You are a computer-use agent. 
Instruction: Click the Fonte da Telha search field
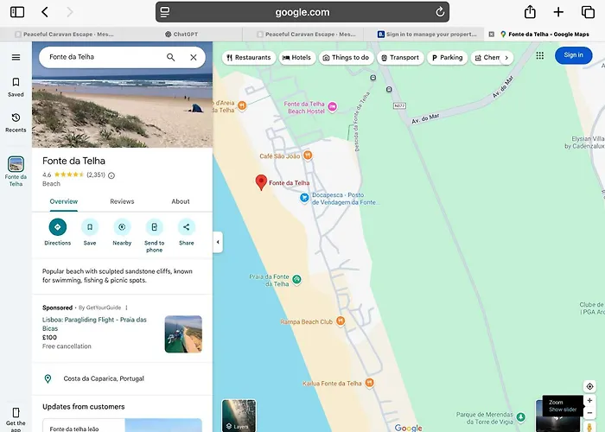[x=99, y=57]
